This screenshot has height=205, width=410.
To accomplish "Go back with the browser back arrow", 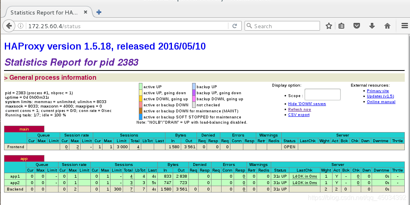I will (x=9, y=26).
